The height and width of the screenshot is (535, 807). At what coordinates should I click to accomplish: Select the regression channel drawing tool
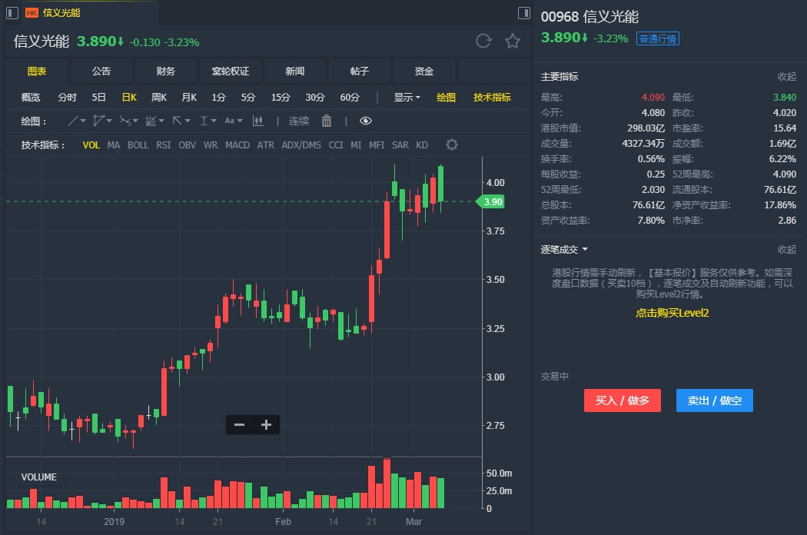pyautogui.click(x=151, y=121)
